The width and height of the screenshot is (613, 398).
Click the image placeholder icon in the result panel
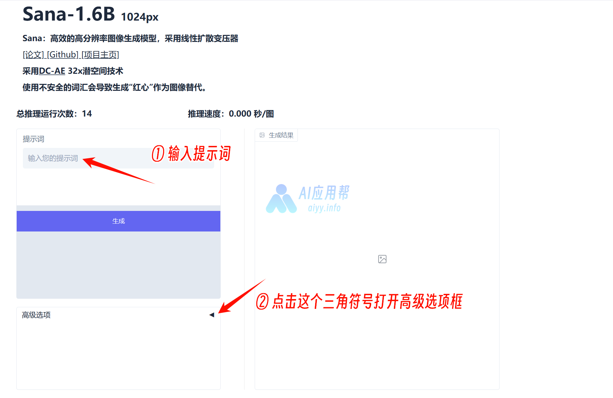pyautogui.click(x=382, y=259)
